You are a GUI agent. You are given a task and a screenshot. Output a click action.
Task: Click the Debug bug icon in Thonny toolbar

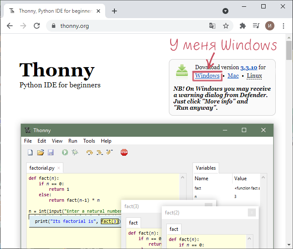[x=75, y=152]
